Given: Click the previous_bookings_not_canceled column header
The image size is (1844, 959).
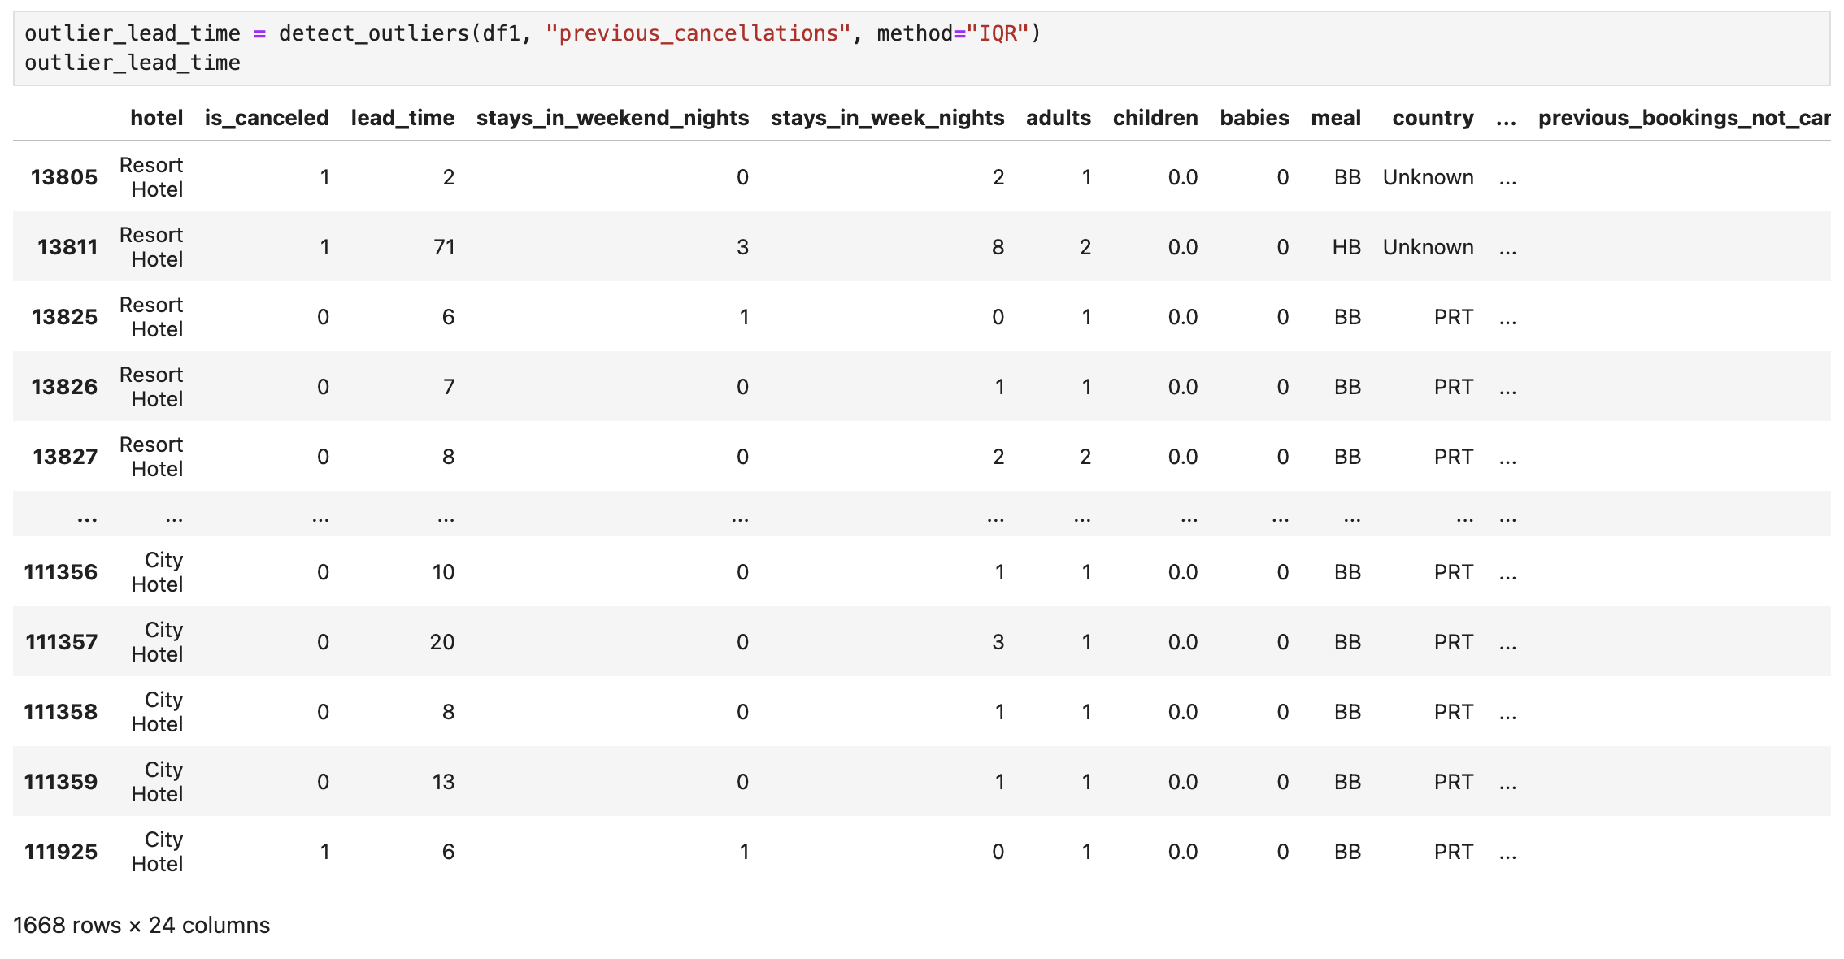Looking at the screenshot, I should [1683, 118].
